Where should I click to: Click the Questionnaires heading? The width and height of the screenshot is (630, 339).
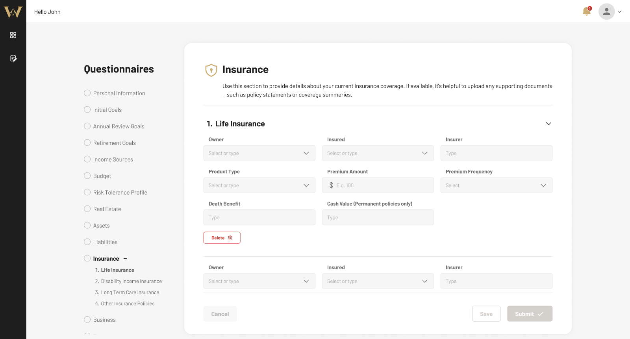point(119,69)
